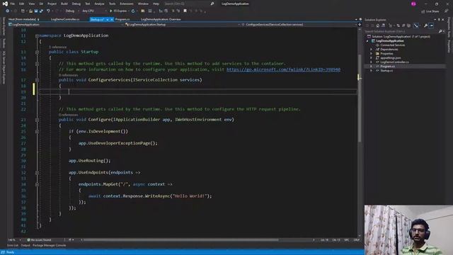This screenshot has width=453, height=255.
Task: Expand the Dependencies node
Action: coord(371,50)
